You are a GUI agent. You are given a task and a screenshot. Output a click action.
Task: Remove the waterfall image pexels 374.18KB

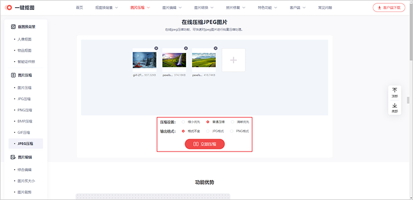point(186,48)
